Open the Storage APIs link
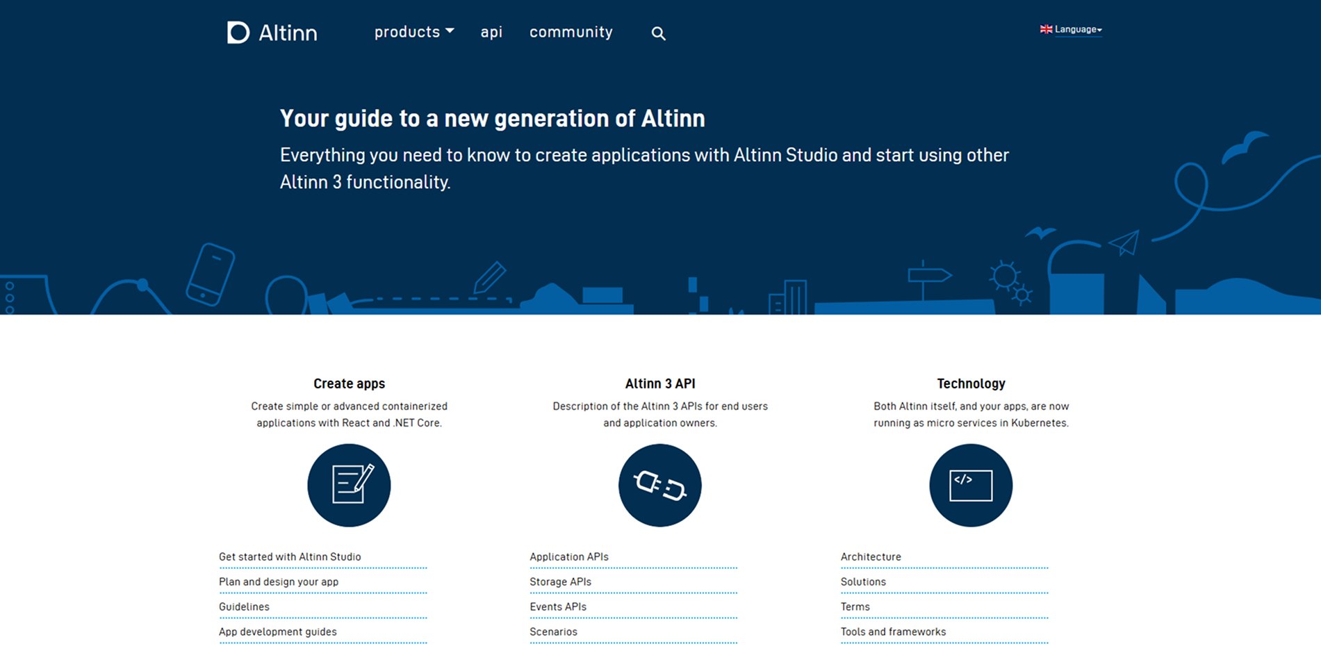Screen dimensions: 1321x653 (x=561, y=581)
